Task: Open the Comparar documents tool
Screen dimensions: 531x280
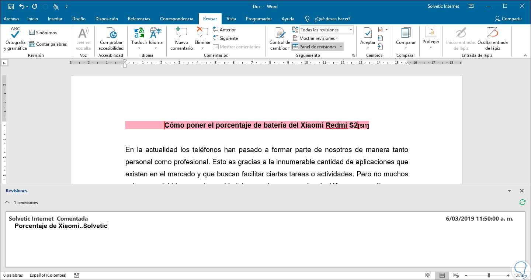Action: click(406, 33)
